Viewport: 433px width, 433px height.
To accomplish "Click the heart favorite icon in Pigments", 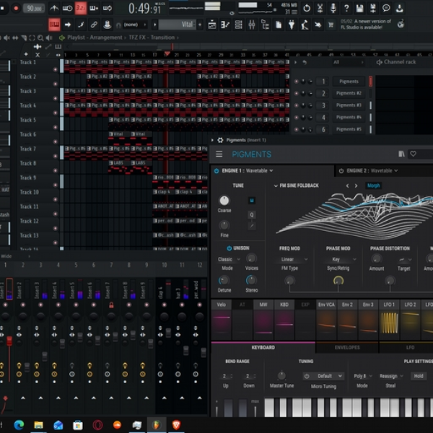I will [x=413, y=154].
